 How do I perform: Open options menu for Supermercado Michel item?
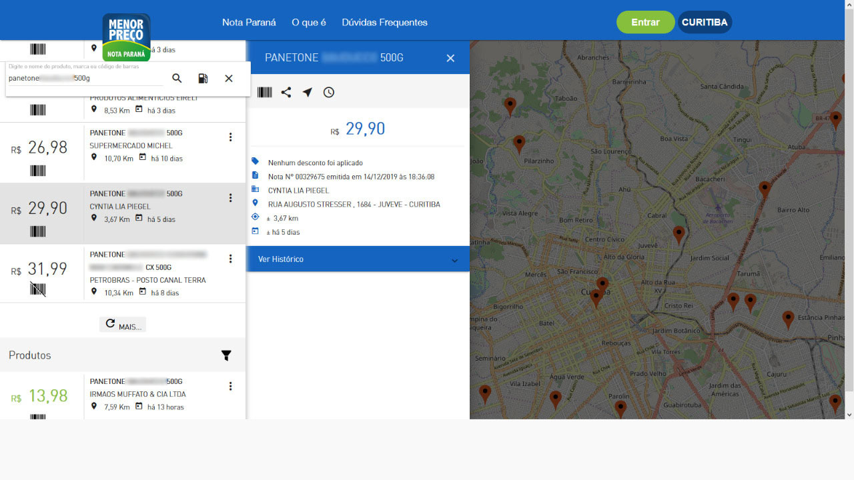click(x=230, y=137)
